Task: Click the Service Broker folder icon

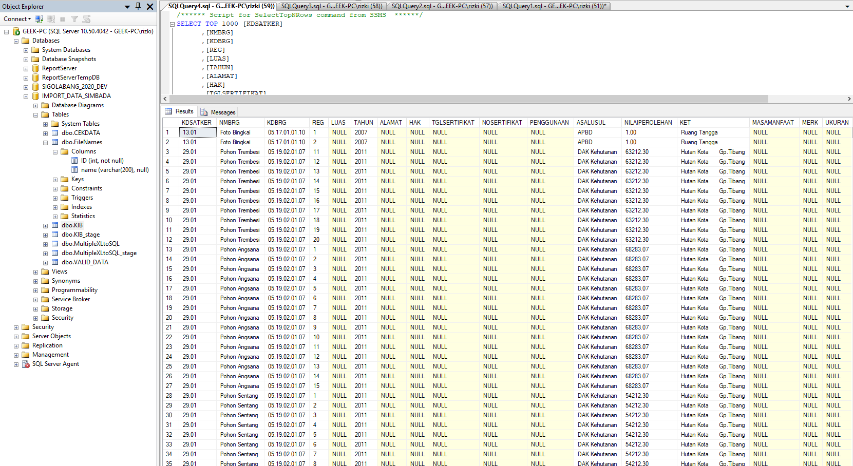Action: 45,299
